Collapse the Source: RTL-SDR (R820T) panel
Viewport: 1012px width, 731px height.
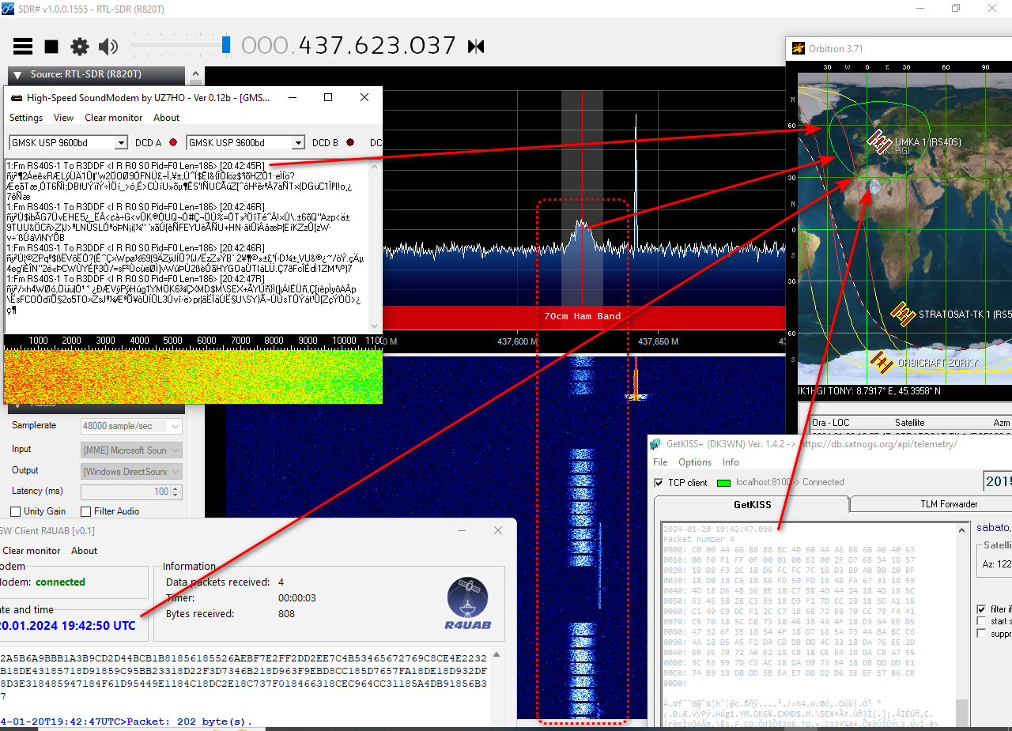coord(17,75)
